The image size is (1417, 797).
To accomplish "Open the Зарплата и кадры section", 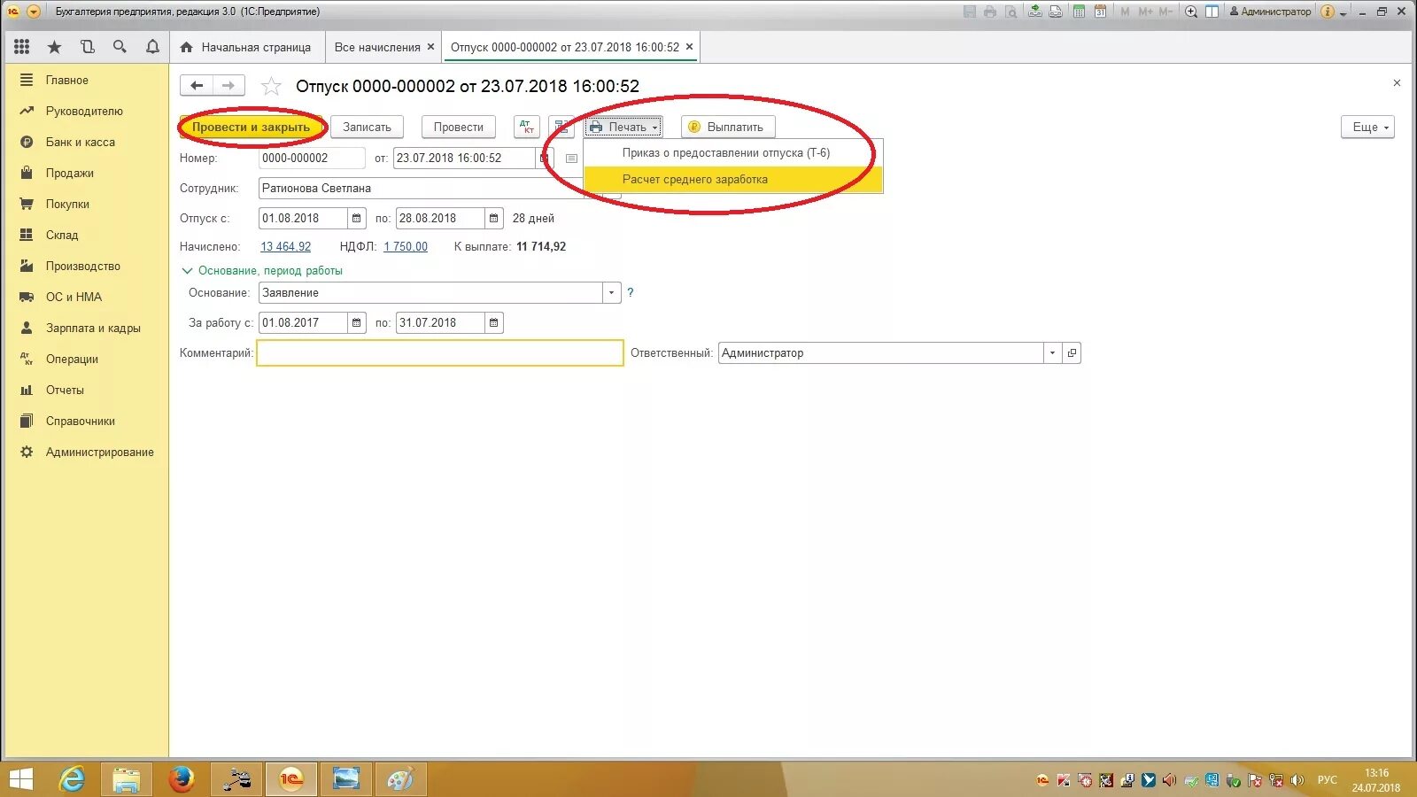I will (86, 328).
